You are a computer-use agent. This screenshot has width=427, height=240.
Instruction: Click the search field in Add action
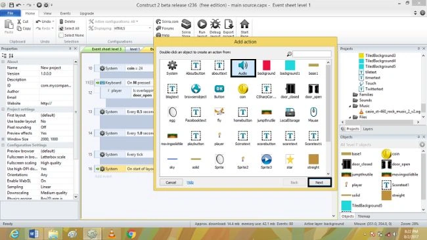[x=312, y=54]
